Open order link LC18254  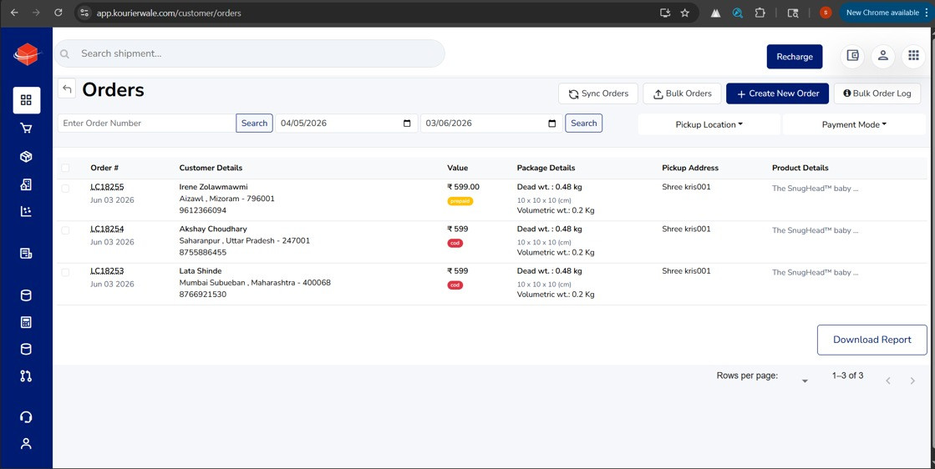[x=107, y=229]
